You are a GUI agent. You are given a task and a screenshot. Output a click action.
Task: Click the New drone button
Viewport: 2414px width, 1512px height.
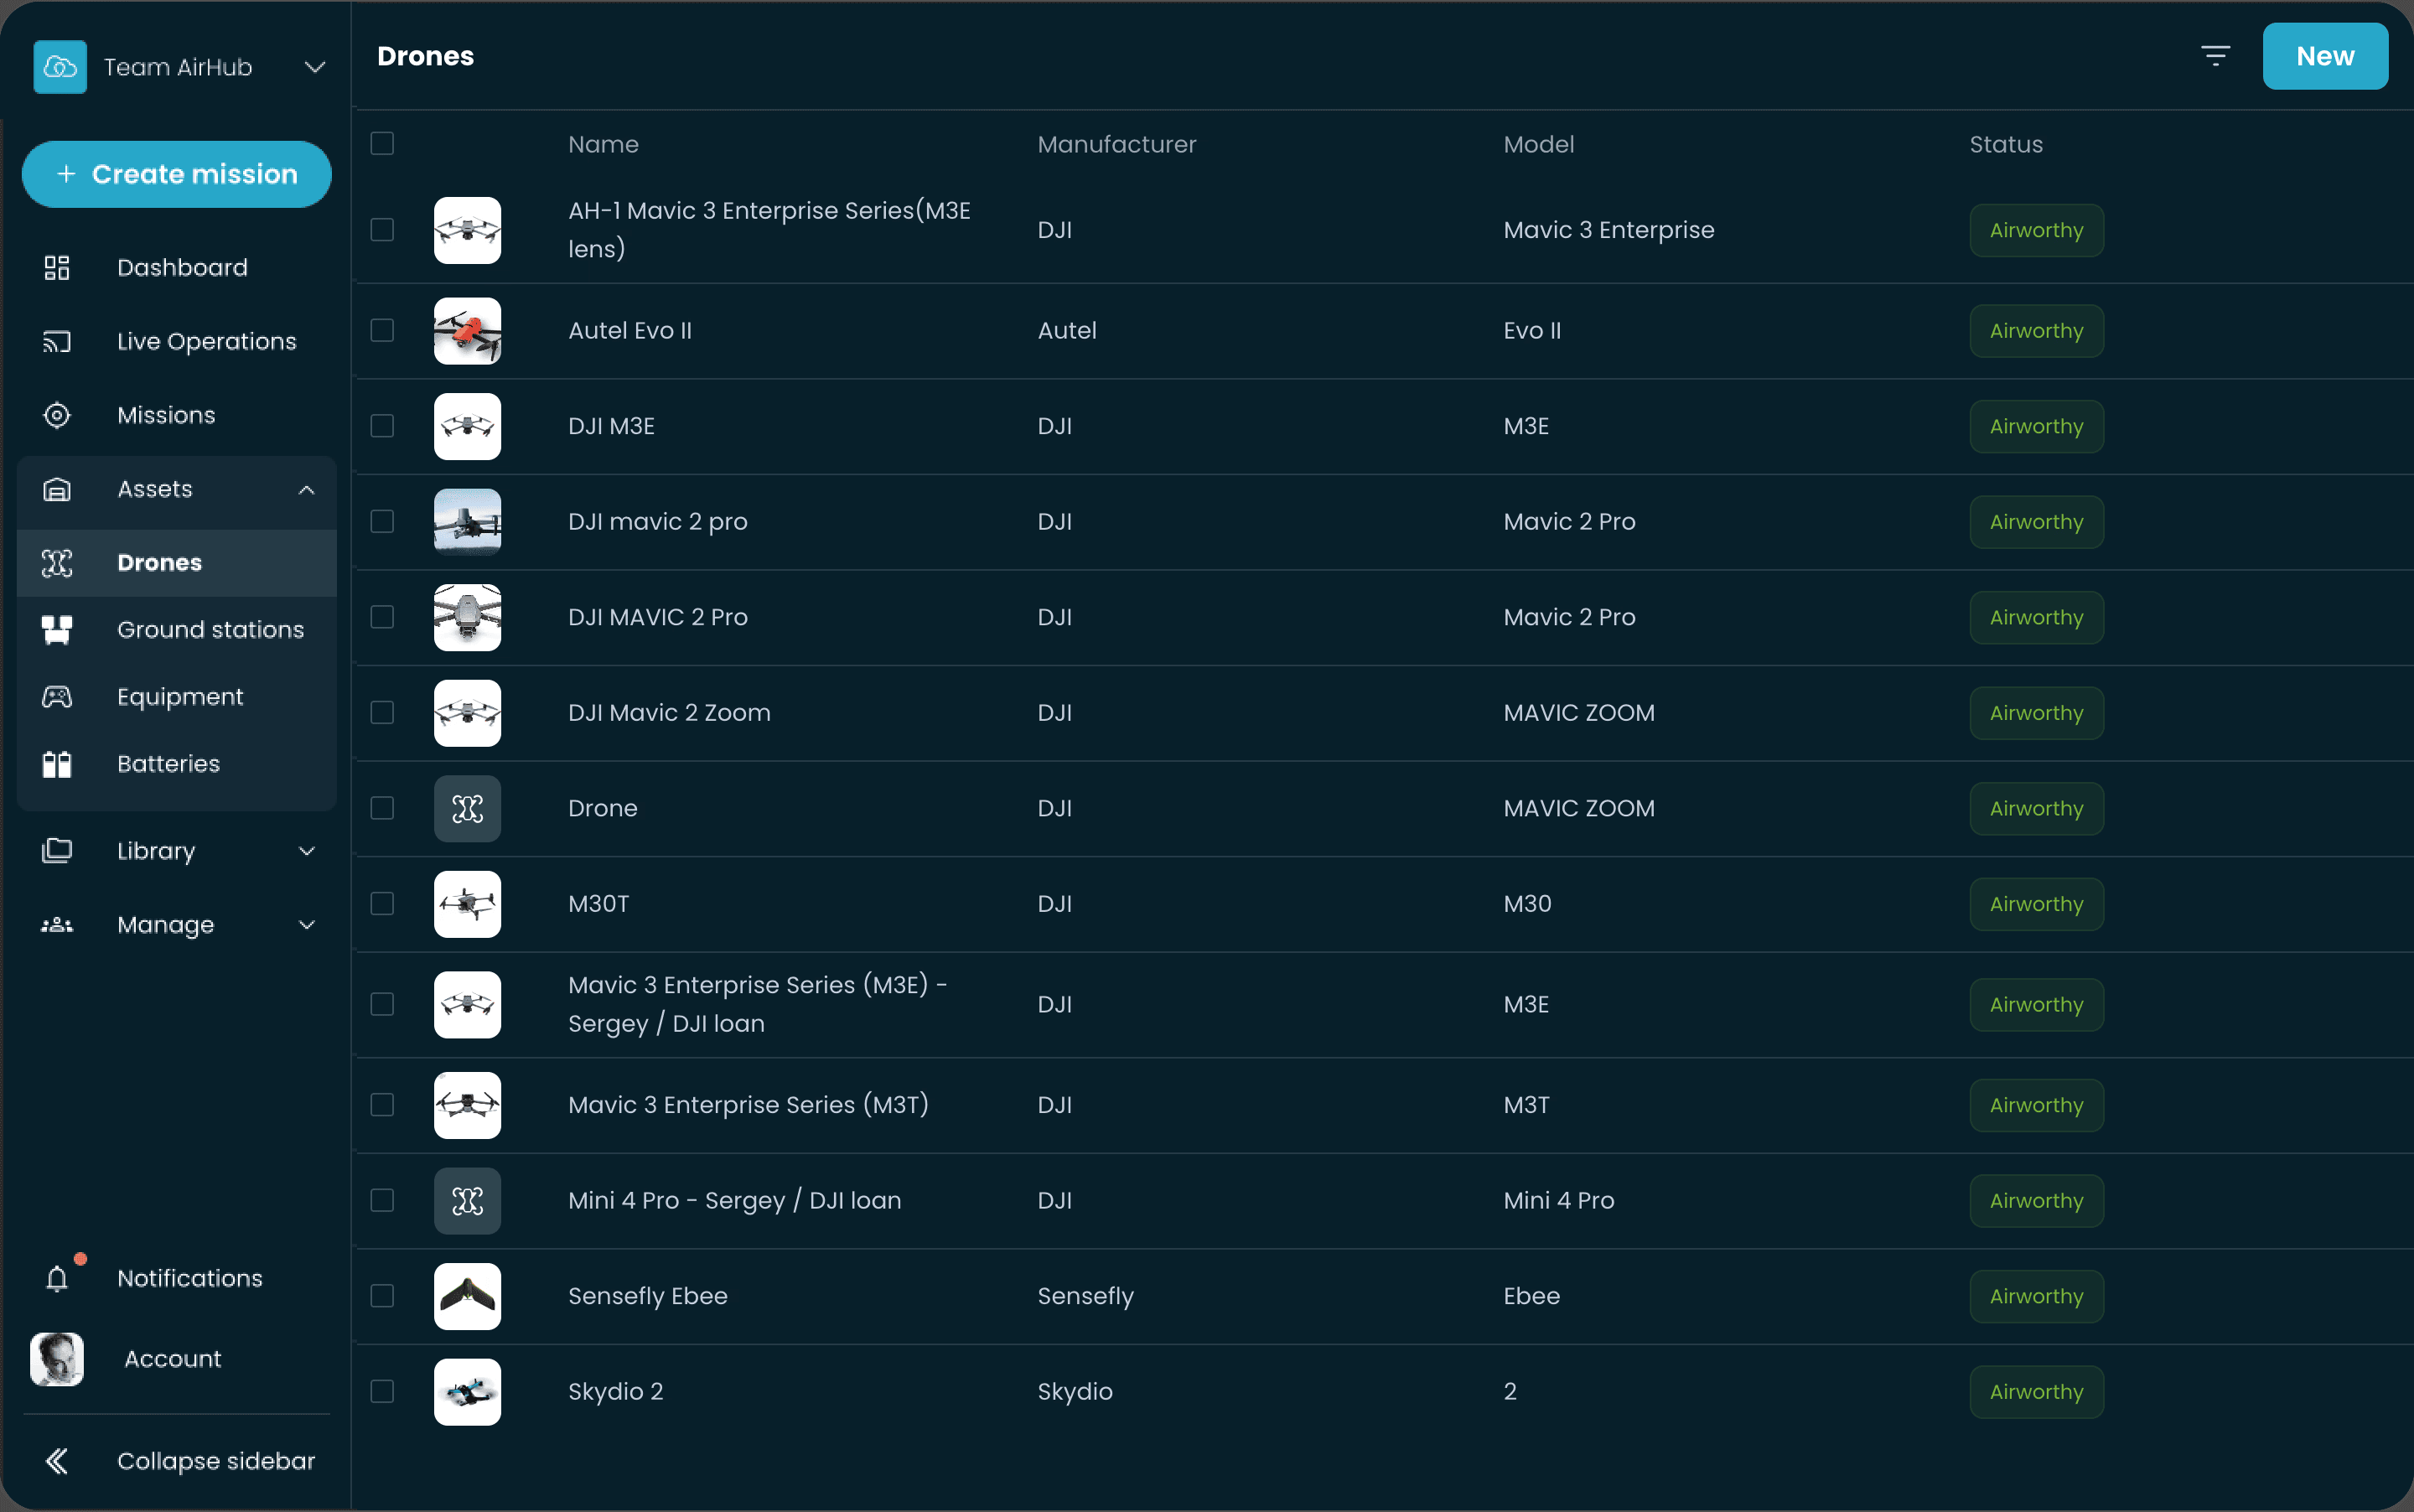pos(2324,56)
